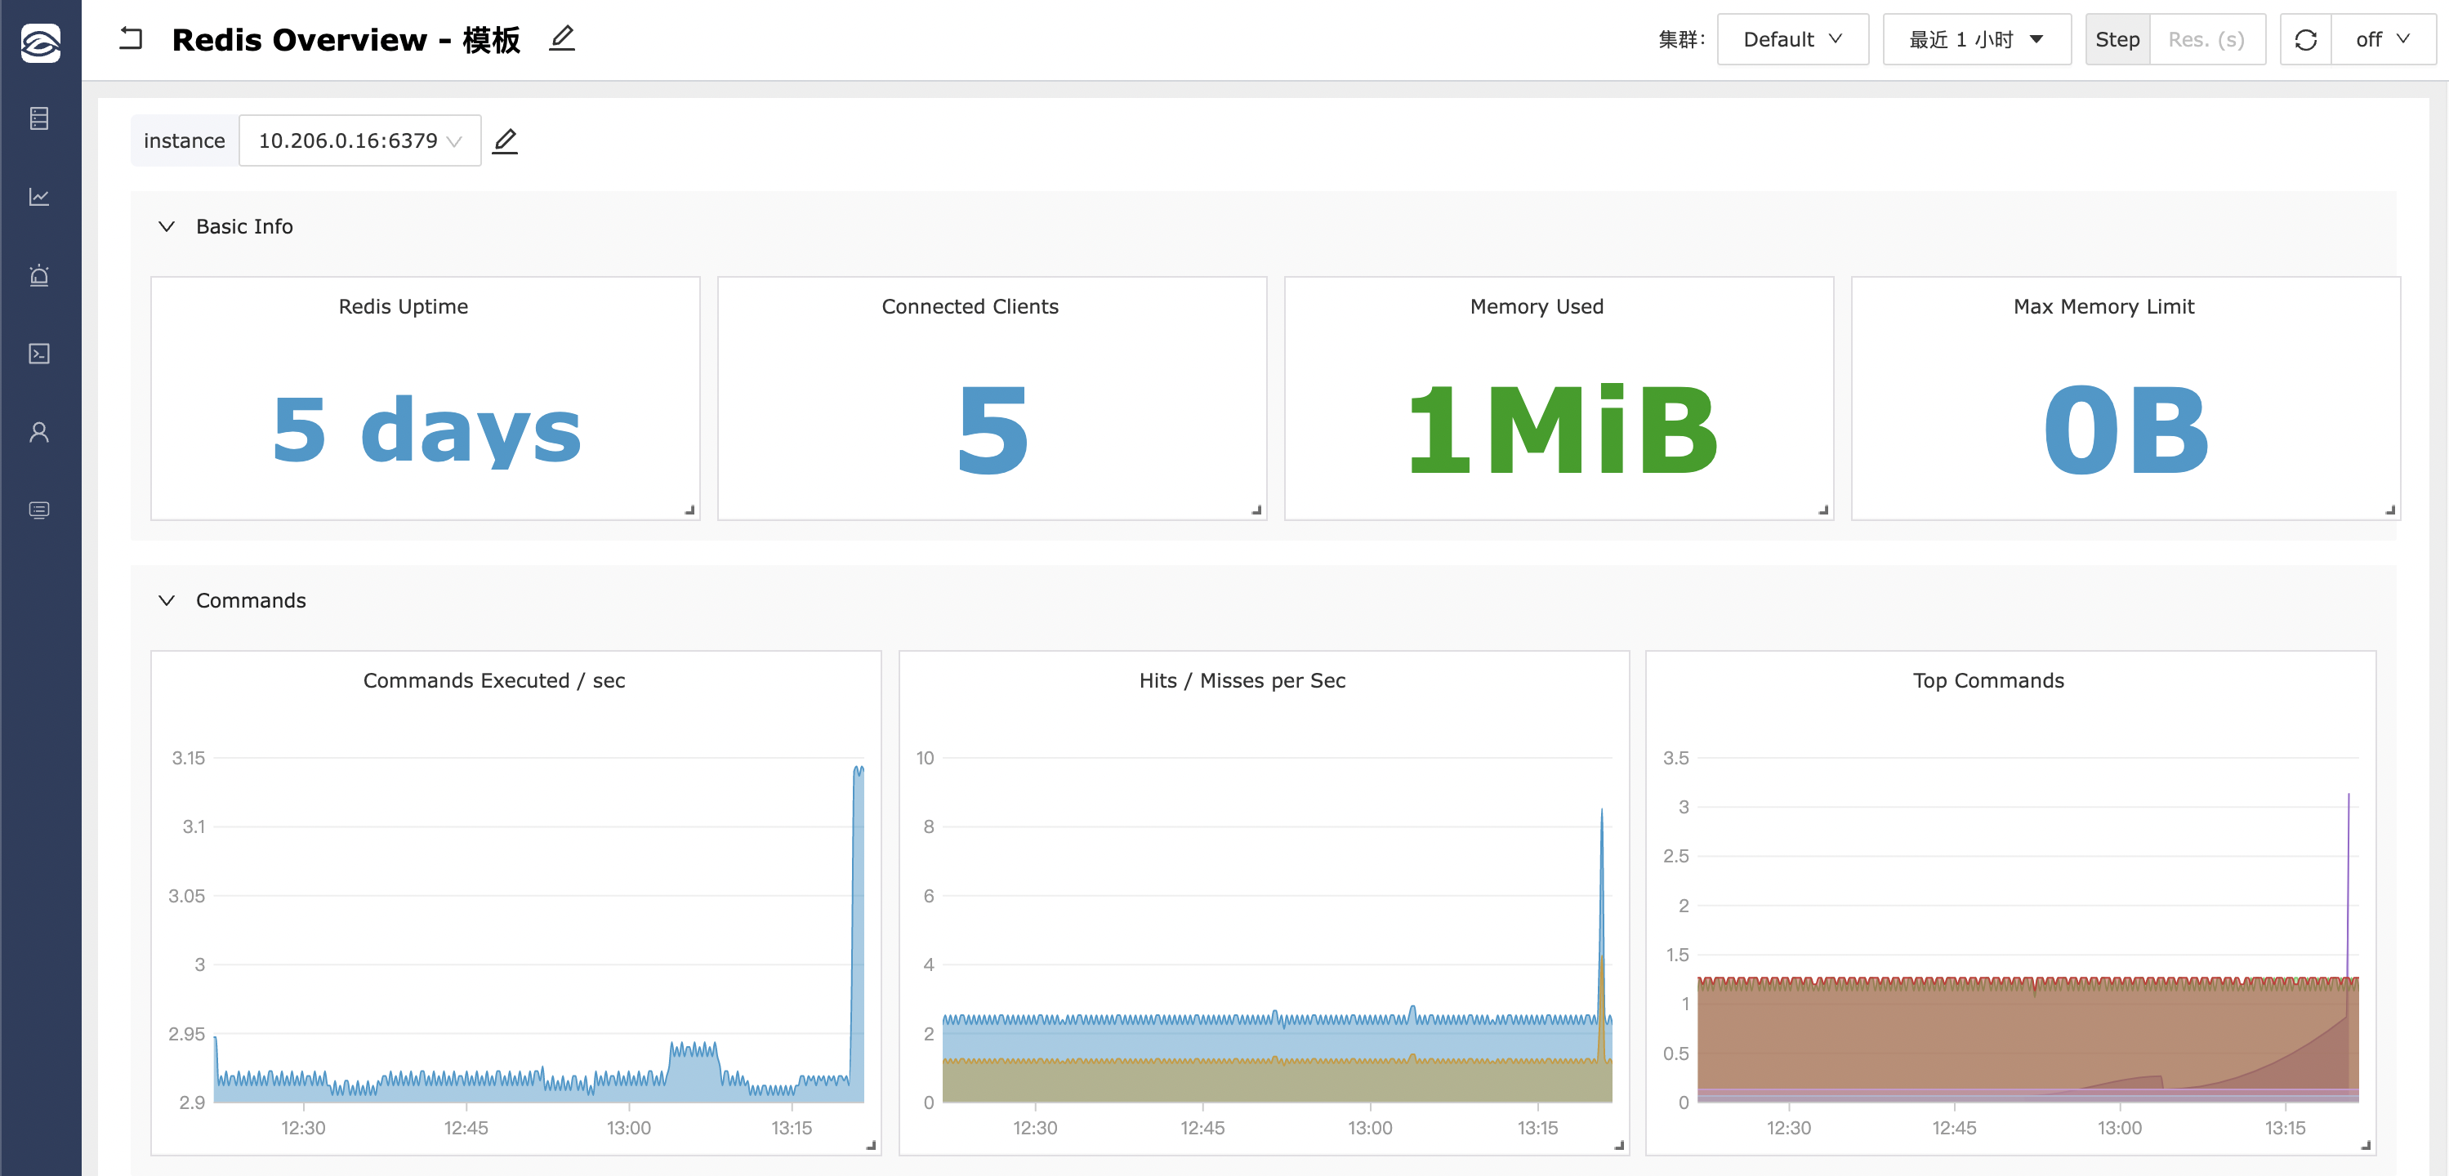Open the server list sidebar icon
The width and height of the screenshot is (2449, 1176).
pyautogui.click(x=39, y=118)
